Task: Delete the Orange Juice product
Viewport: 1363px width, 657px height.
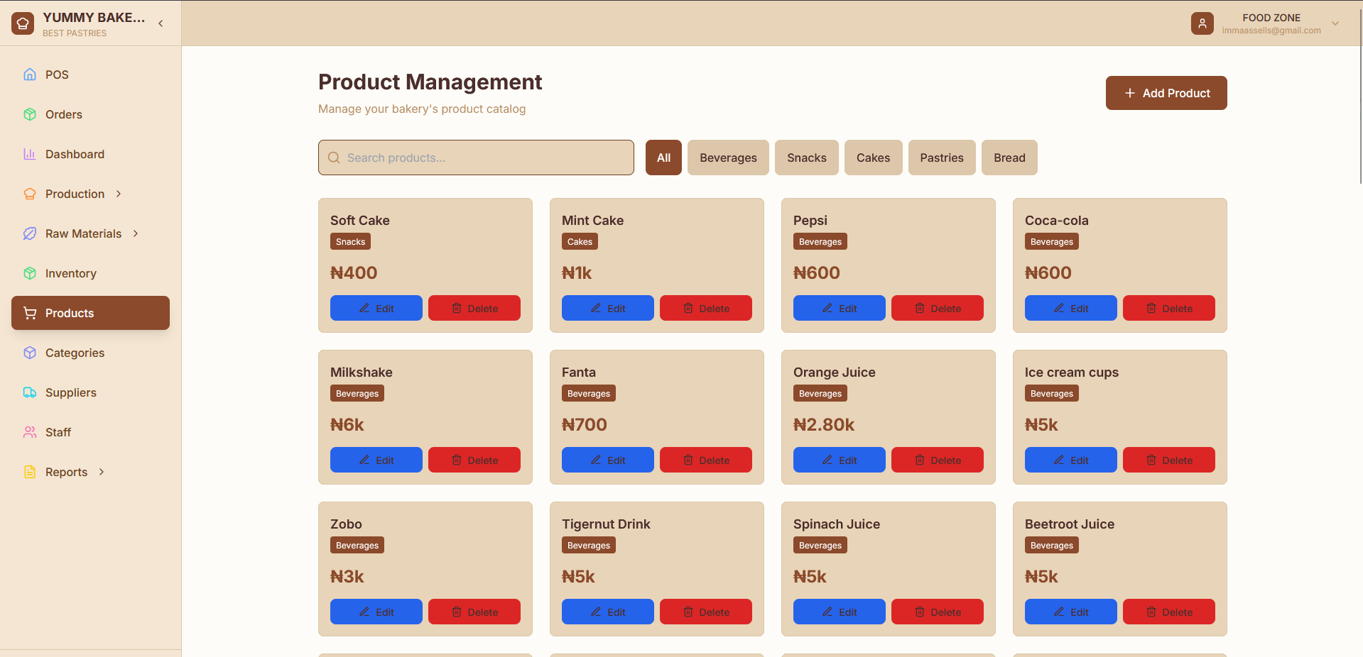Action: [937, 460]
